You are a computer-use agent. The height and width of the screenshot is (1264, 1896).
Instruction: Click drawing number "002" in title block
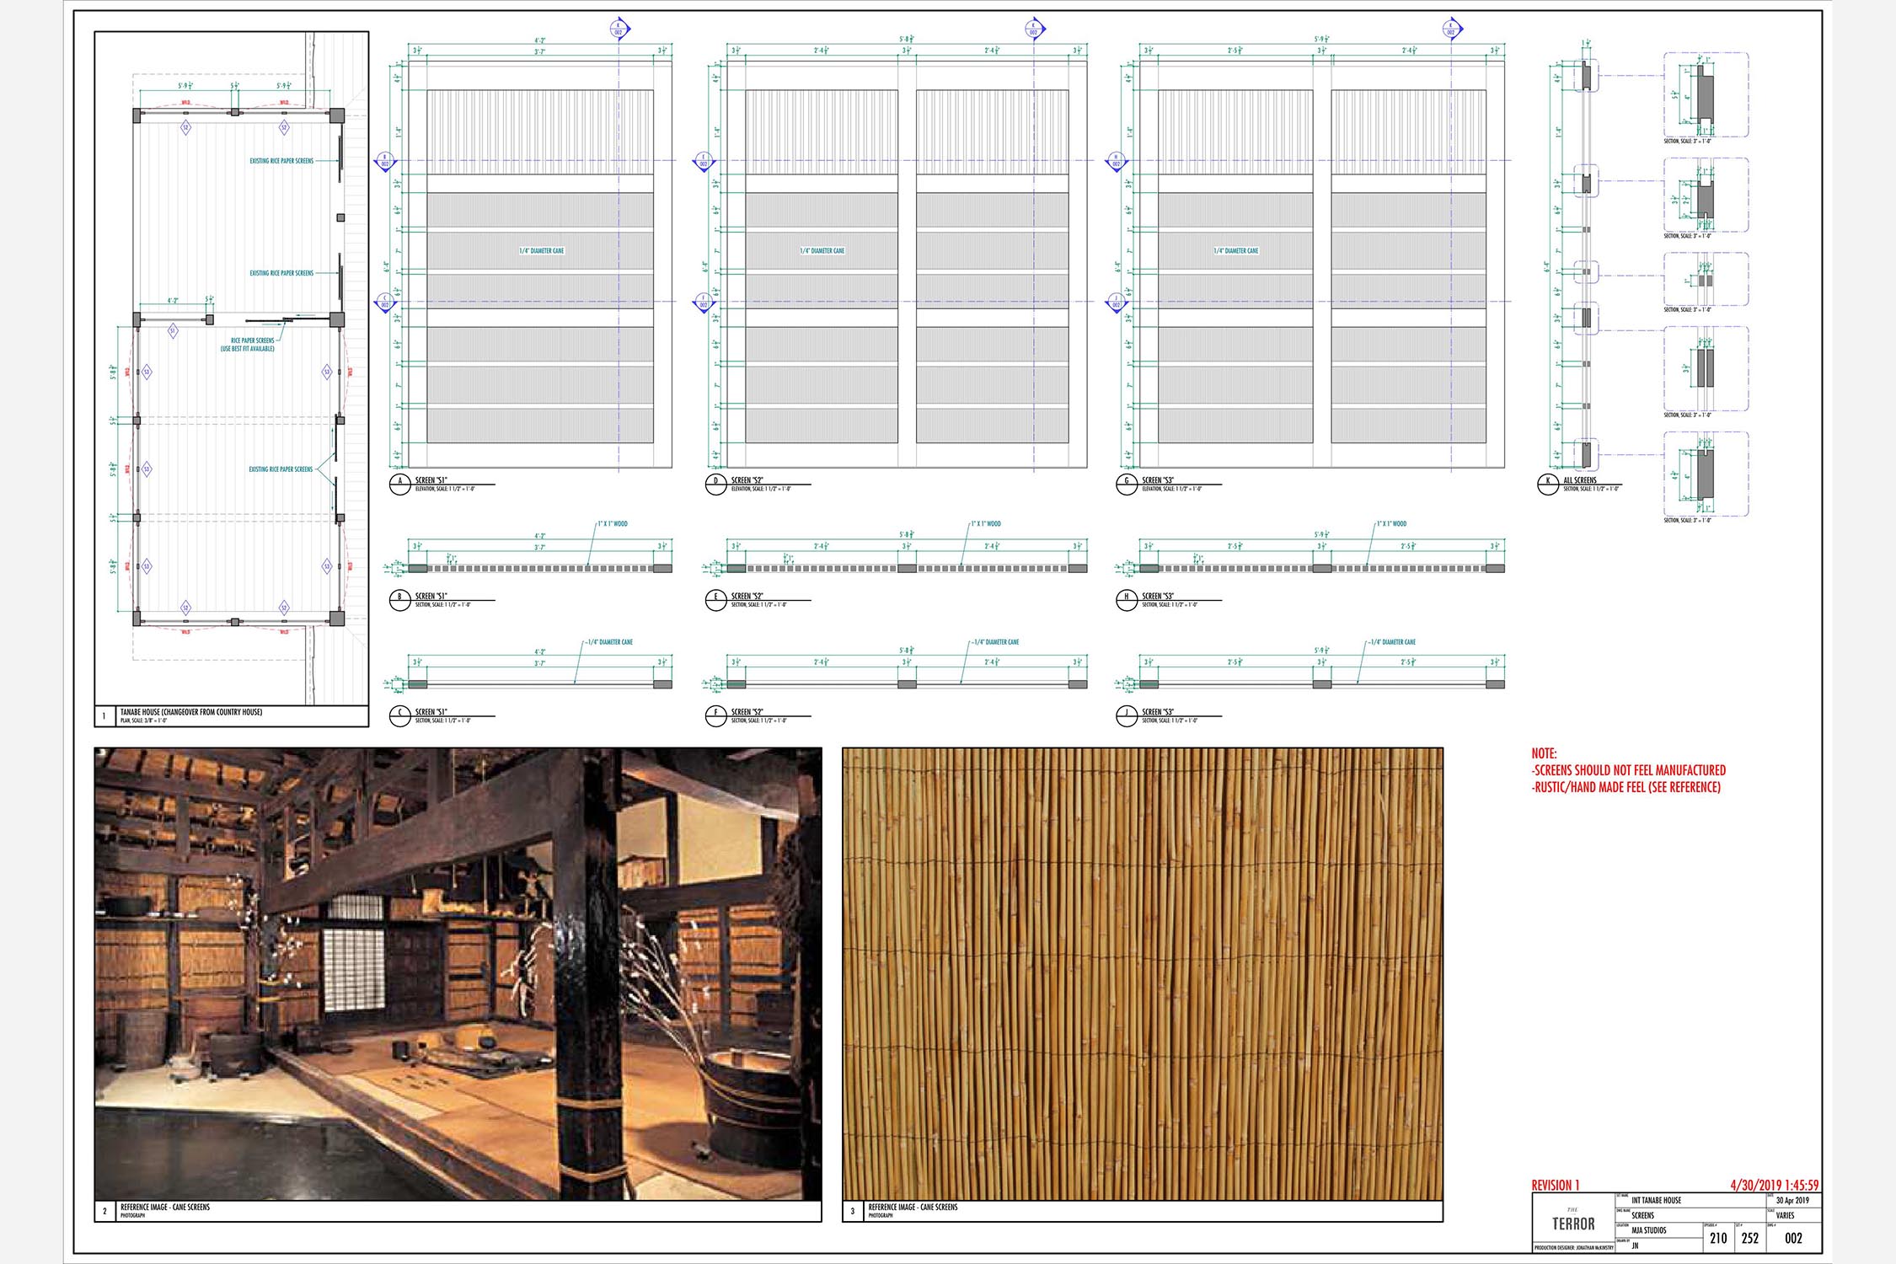tap(1793, 1238)
